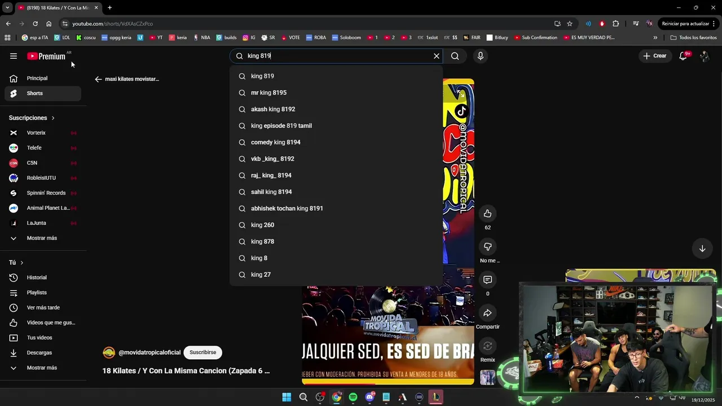This screenshot has height=406, width=722.
Task: Open @movidatropicaloficial channel name
Action: coord(149,352)
